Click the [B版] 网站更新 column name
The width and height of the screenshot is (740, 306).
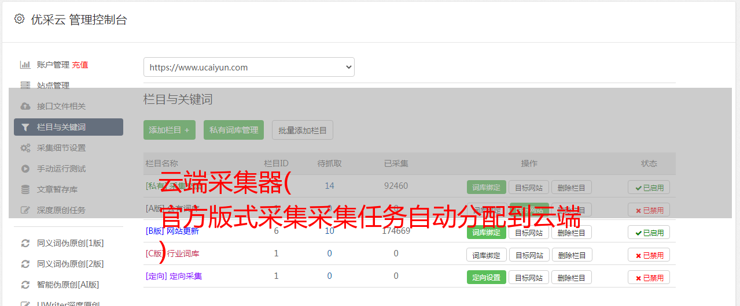[x=172, y=231]
